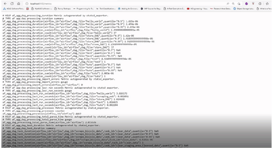The height and width of the screenshot is (148, 272).
Task: Click the red shield extension icon
Action: pos(253,4)
